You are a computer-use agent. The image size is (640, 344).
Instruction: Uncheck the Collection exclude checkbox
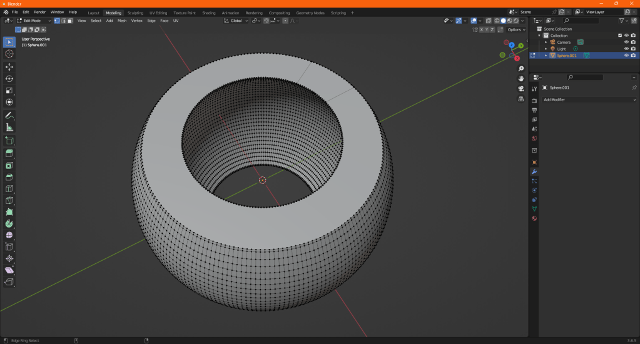click(620, 36)
